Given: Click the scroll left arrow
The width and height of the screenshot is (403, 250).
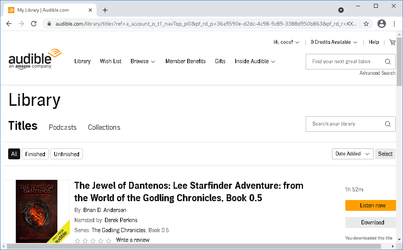Looking at the screenshot, I should click(x=3, y=247).
